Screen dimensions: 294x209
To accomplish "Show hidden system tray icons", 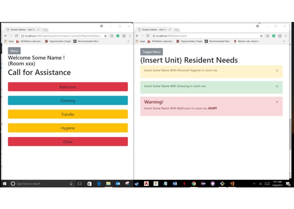I will point(254,184).
